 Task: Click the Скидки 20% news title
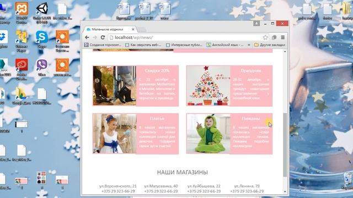tap(157, 70)
